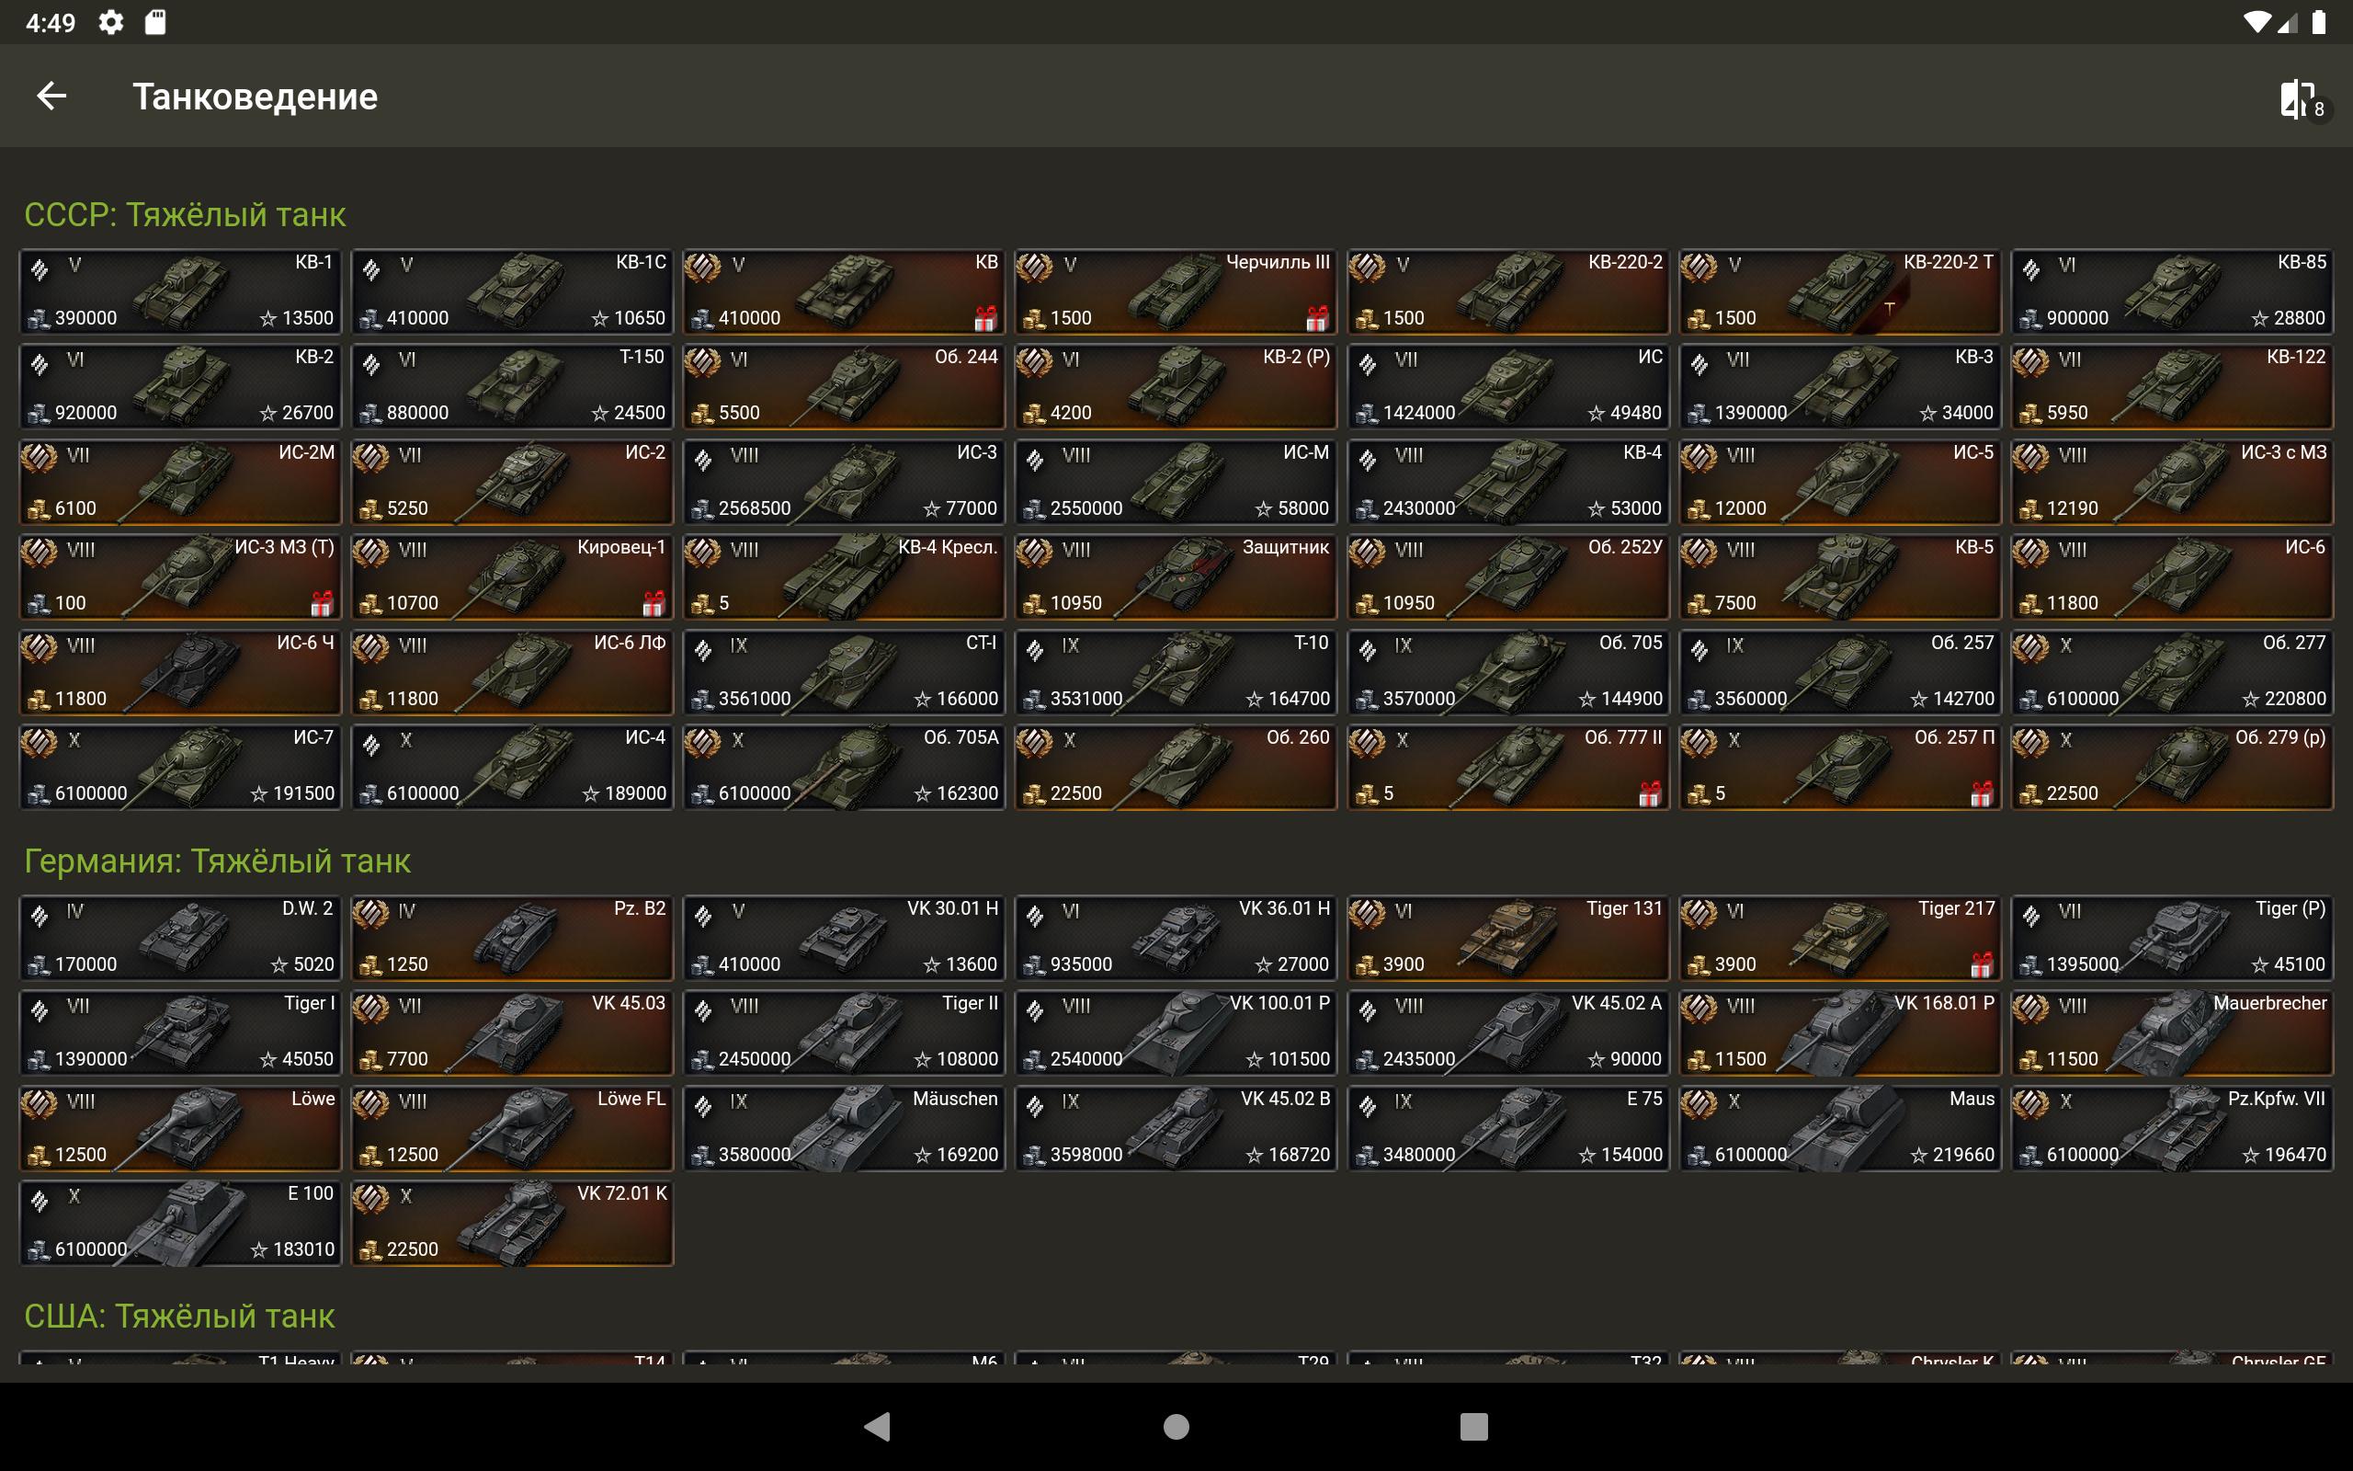Image resolution: width=2353 pixels, height=1471 pixels.
Task: Open the ИС-М tank card
Action: point(1176,482)
